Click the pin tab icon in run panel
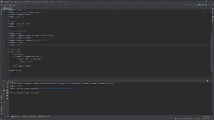 coord(4,94)
